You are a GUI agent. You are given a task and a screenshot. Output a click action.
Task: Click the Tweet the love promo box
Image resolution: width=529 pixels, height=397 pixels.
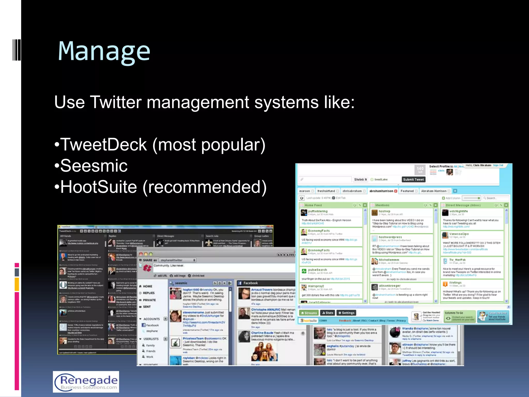pos(493,317)
